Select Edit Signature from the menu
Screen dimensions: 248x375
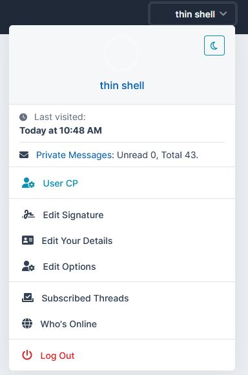(x=122, y=215)
